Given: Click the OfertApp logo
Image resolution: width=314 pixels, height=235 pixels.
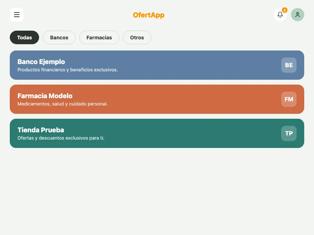Looking at the screenshot, I should coord(149,15).
